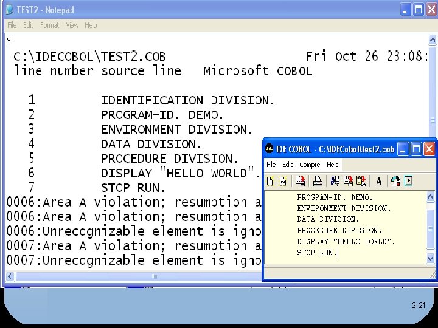Click 'PROCEDURE DIVISION.' in IDE COBOL editor
This screenshot has width=438, height=328.
pos(339,230)
